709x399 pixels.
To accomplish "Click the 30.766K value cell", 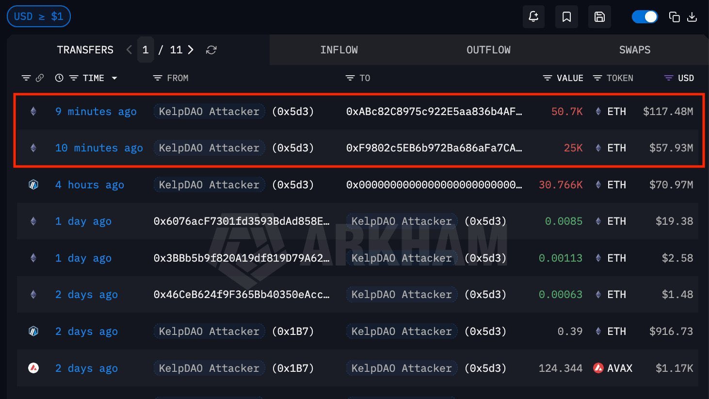I will (x=561, y=185).
